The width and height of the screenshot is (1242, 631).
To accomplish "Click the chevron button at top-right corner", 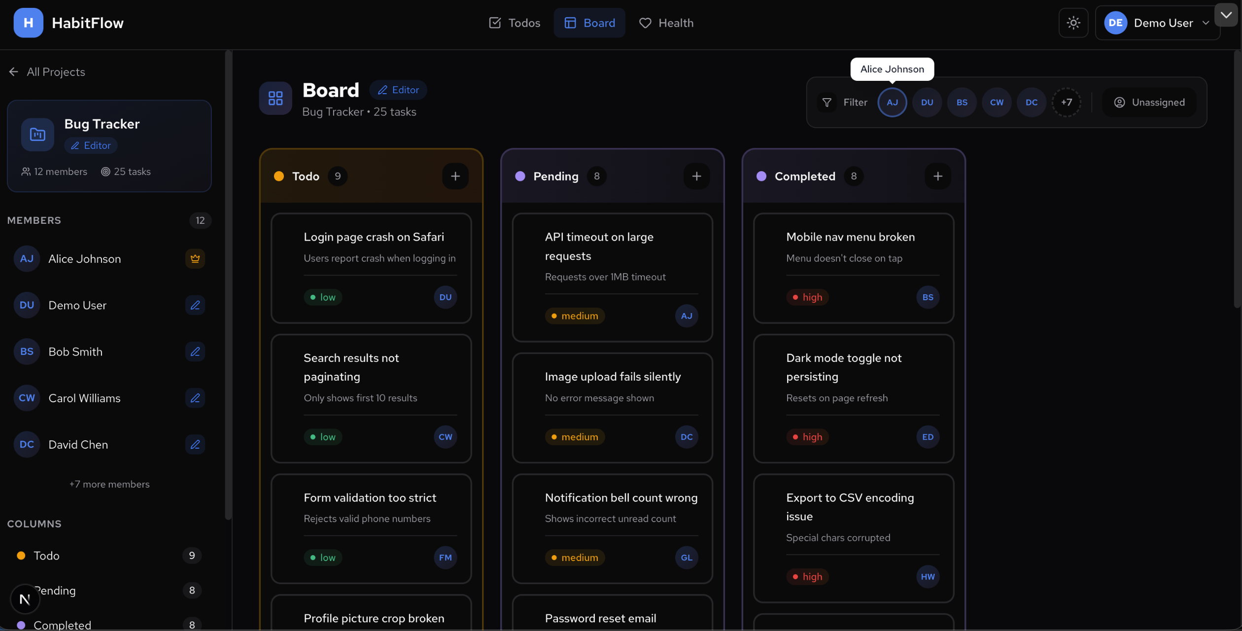I will pyautogui.click(x=1226, y=15).
